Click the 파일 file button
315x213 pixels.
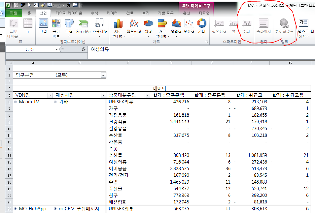point(14,13)
